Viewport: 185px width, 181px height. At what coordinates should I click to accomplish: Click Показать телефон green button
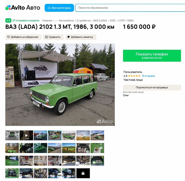coord(152,56)
